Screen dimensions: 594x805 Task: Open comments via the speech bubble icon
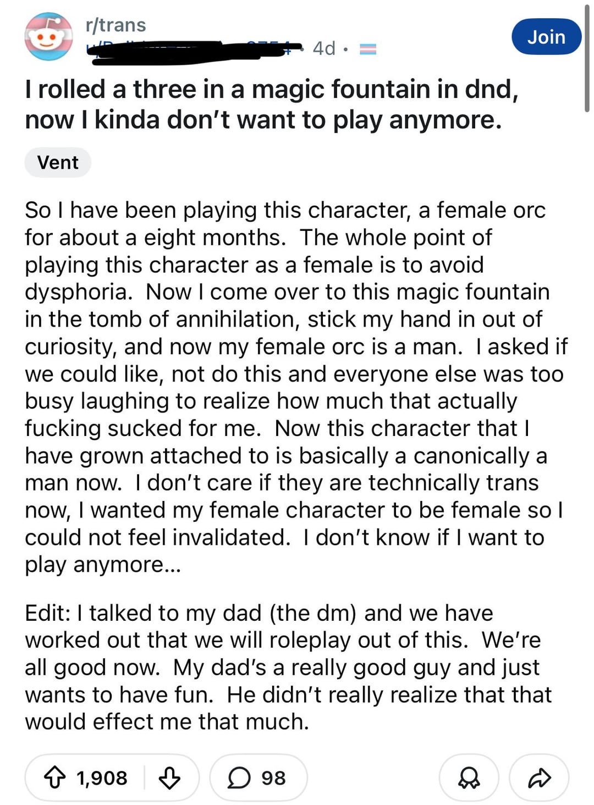(239, 778)
